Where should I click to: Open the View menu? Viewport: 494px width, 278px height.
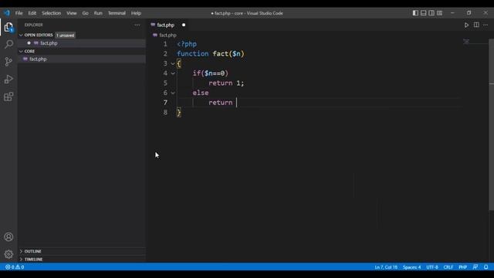click(72, 13)
